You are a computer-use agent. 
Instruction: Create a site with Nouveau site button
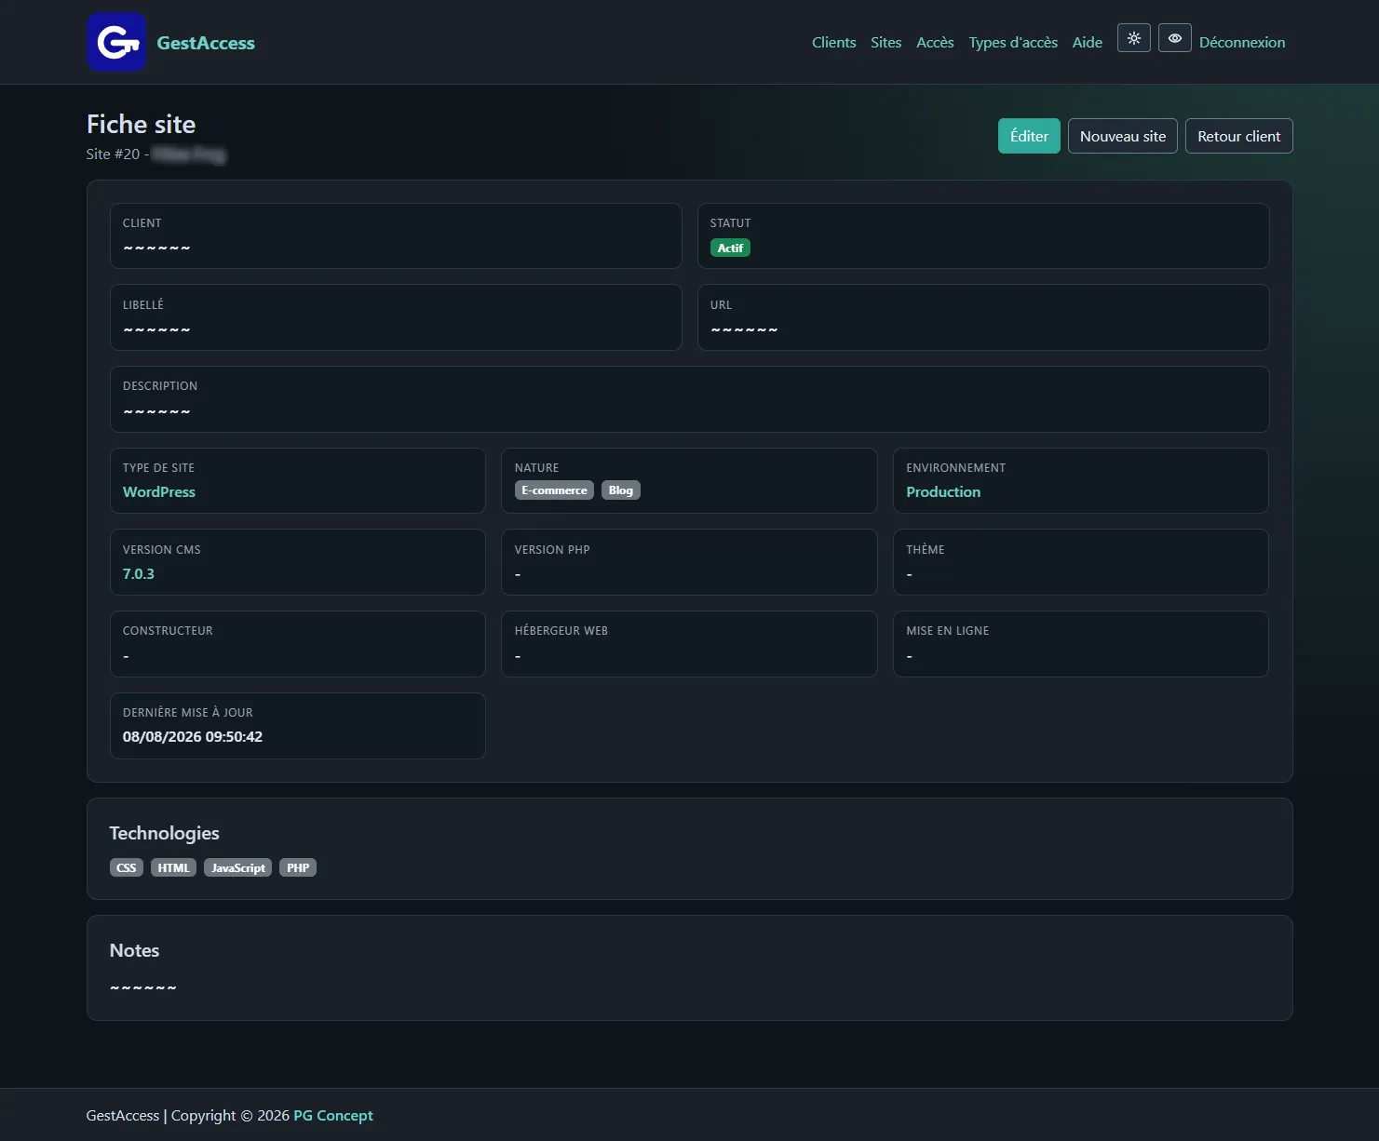tap(1122, 136)
